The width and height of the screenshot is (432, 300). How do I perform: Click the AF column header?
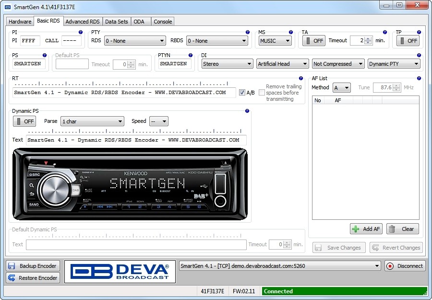point(338,100)
